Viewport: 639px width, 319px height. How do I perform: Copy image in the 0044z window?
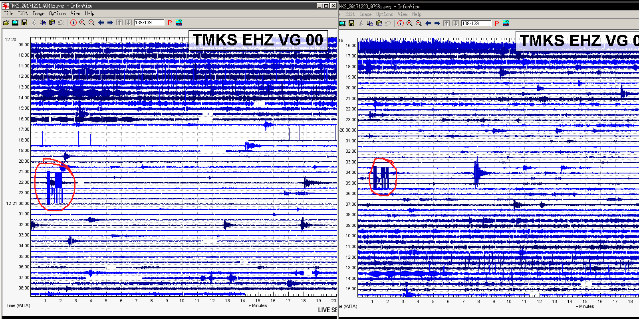[x=43, y=23]
